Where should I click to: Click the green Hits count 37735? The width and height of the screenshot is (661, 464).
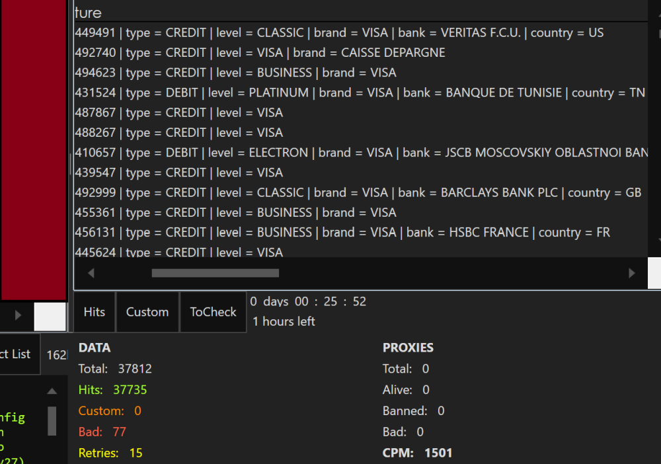tap(130, 390)
